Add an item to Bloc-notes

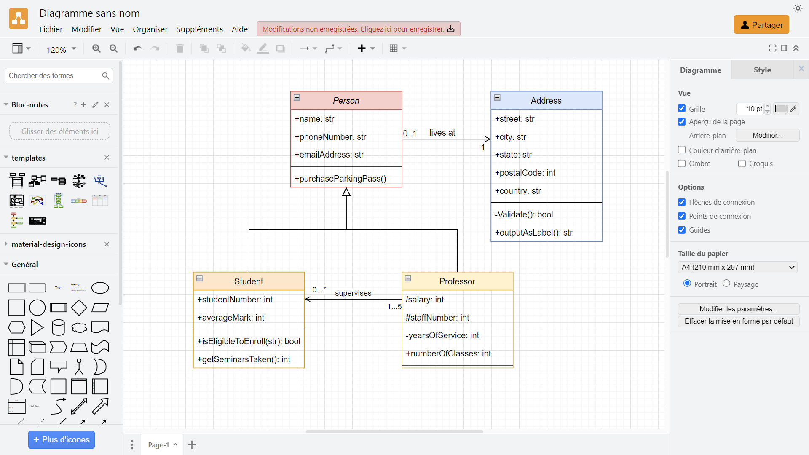84,105
